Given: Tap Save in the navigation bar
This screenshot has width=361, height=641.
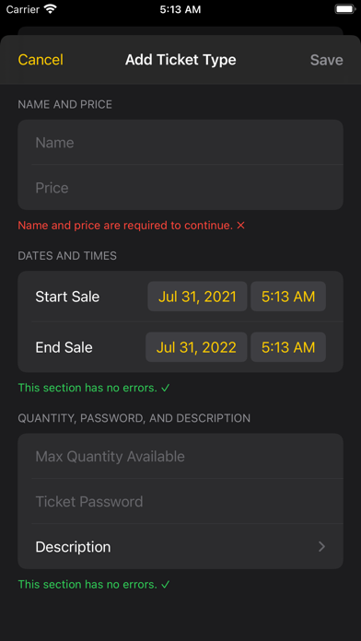Looking at the screenshot, I should [x=326, y=60].
